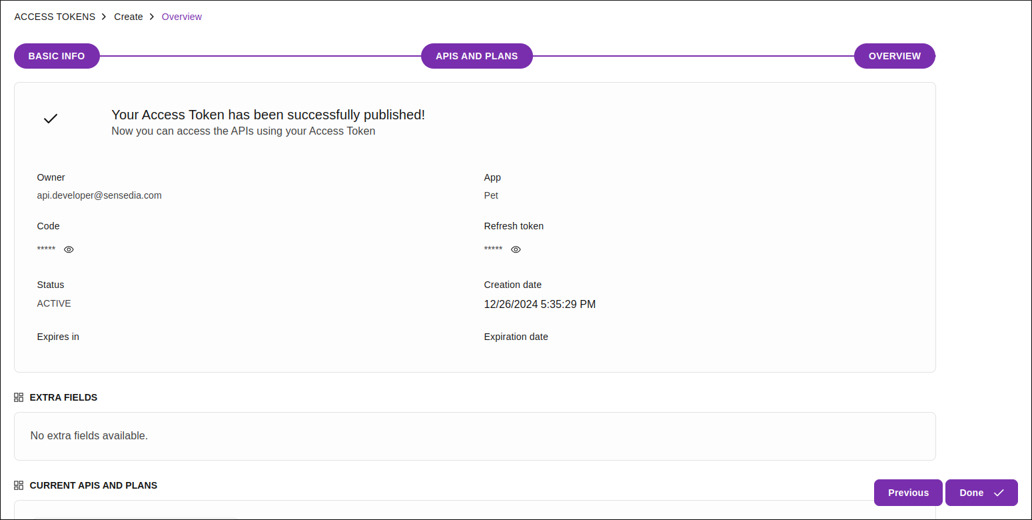Click the eye icon next to the Refresh token value
Viewport: 1032px width, 520px height.
coord(516,249)
